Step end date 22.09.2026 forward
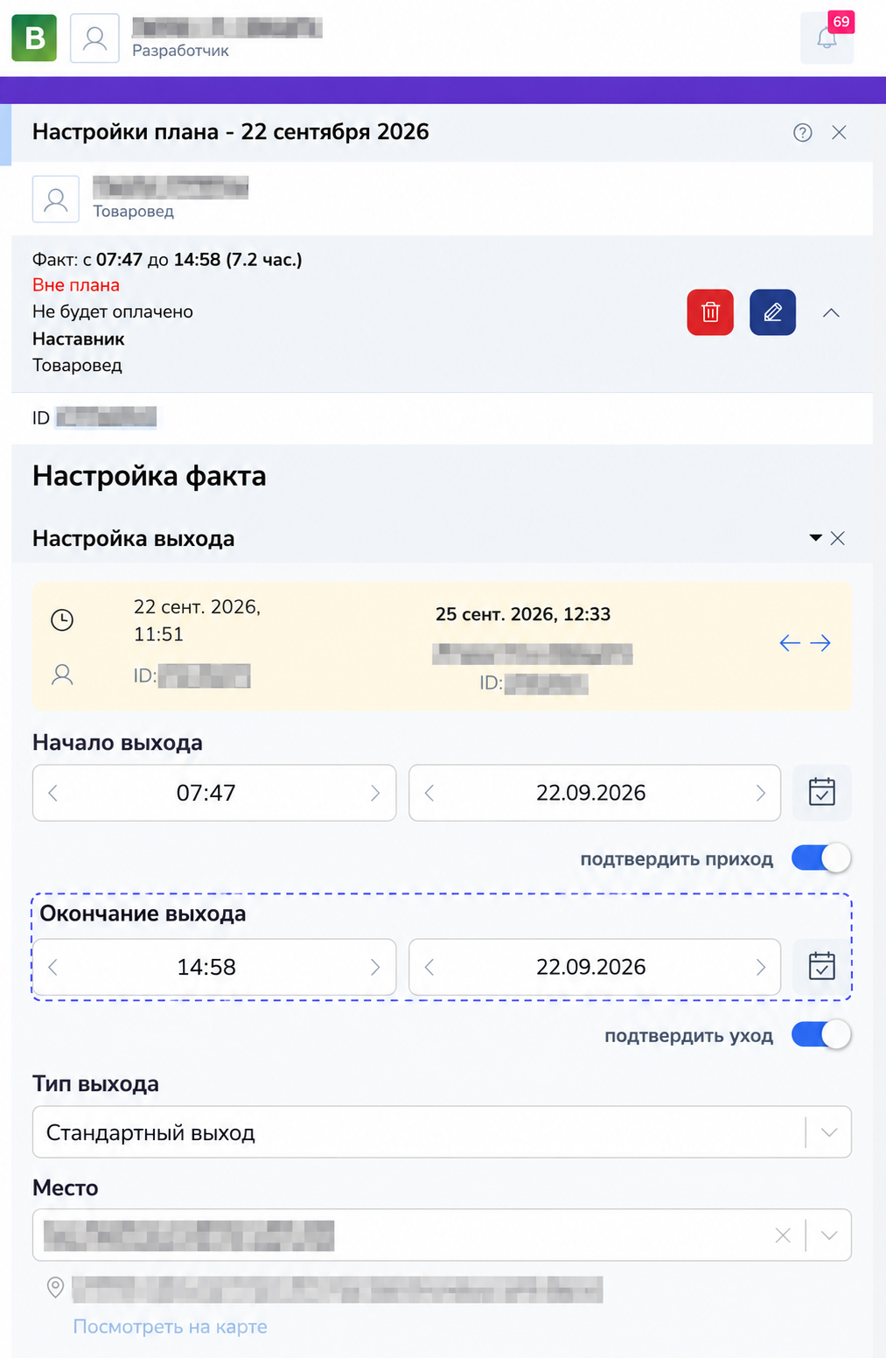This screenshot has height=1358, width=886. coord(761,967)
